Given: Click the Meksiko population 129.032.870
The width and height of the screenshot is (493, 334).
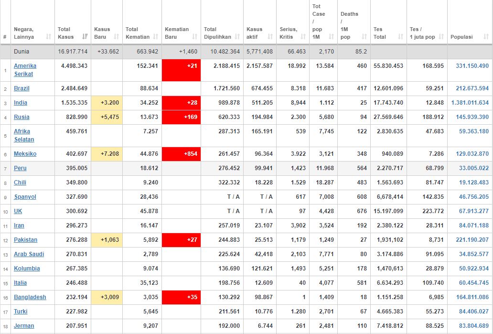Looking at the screenshot, I should (x=472, y=154).
